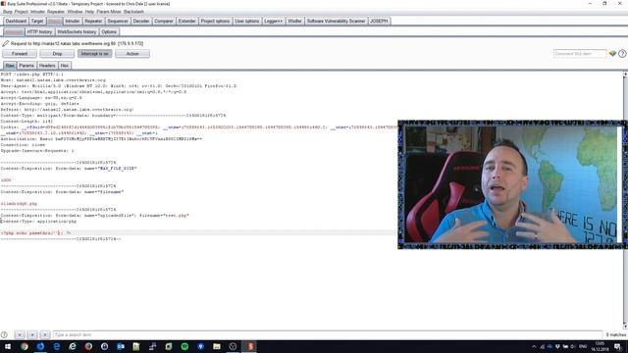Click the taskbar clock and date
The width and height of the screenshot is (628, 353).
(x=600, y=346)
